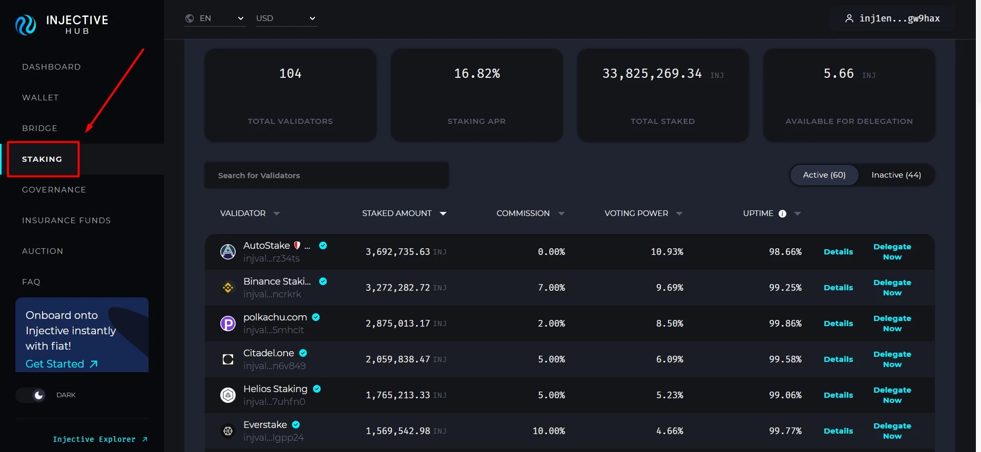
Task: Delegate Now to Everstake
Action: click(x=892, y=431)
